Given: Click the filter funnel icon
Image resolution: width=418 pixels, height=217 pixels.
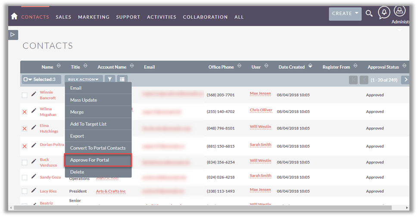Looking at the screenshot, I should [110, 79].
